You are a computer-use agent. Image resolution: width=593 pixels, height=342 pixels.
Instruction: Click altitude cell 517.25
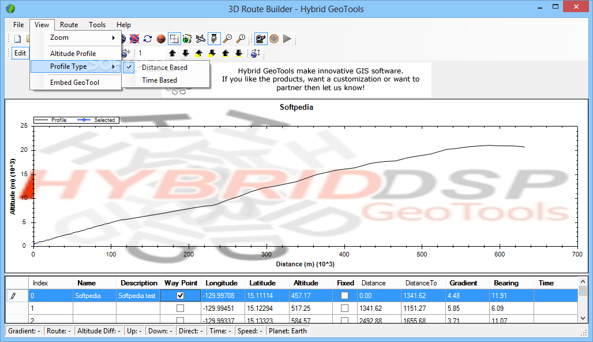click(310, 308)
